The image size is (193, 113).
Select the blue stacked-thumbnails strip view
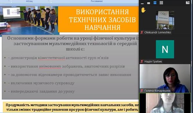155,3
